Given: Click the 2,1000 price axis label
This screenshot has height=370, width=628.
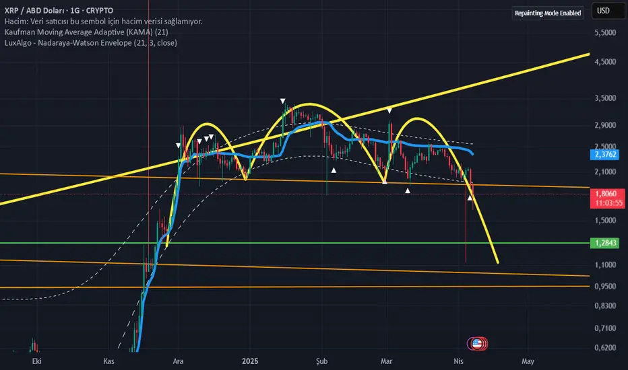Looking at the screenshot, I should (605, 172).
